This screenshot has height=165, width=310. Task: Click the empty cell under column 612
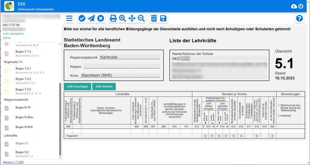point(197,131)
